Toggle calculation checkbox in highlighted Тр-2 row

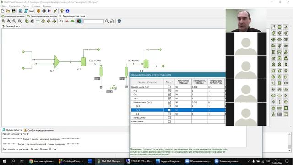169,110
